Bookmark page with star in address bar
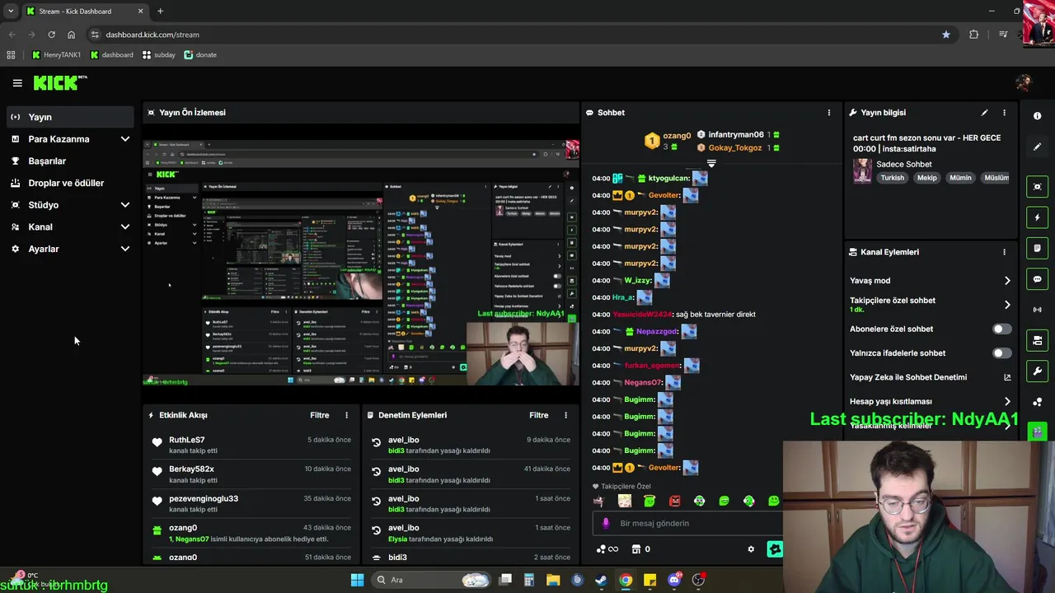Screen dimensions: 1055x593 (x=946, y=35)
